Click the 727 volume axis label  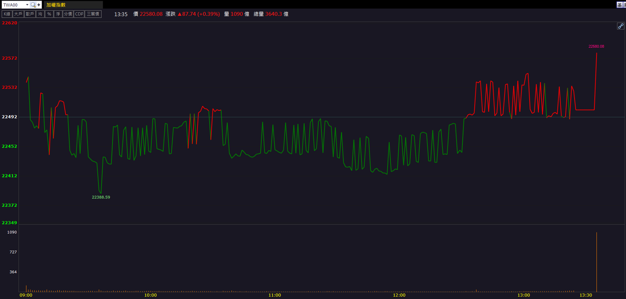[13, 252]
